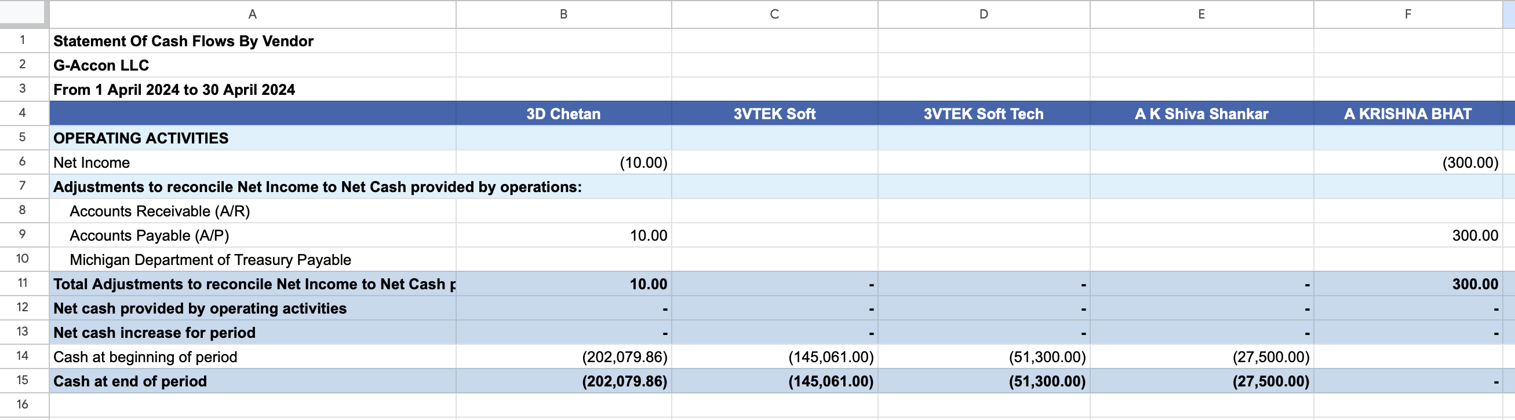The height and width of the screenshot is (420, 1515).
Task: Click 'Accounts Payable (A/P)' label cell
Action: (x=252, y=235)
